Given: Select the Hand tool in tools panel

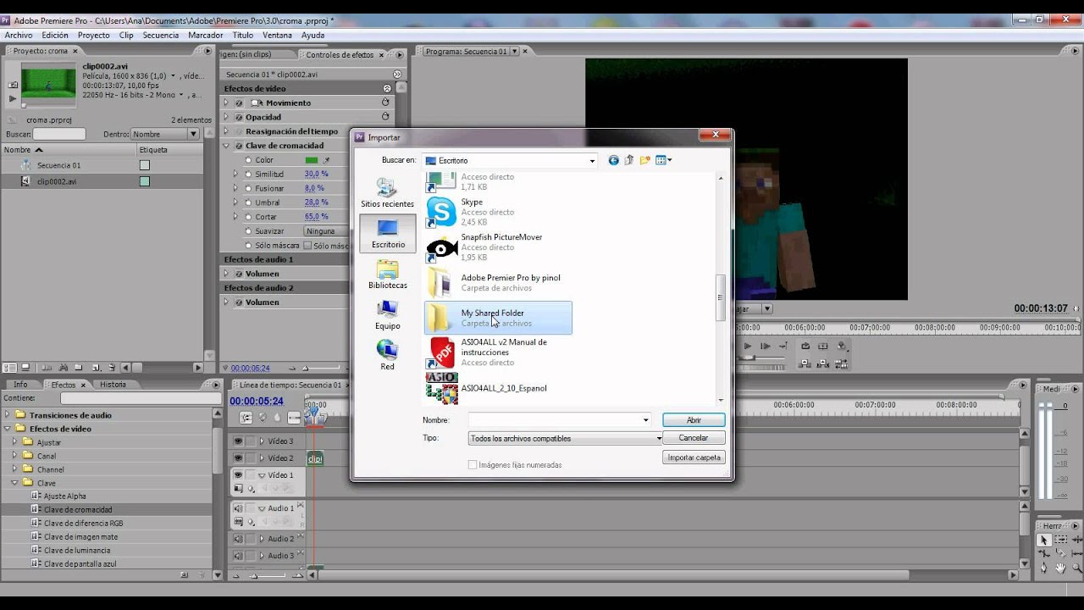Looking at the screenshot, I should (1060, 568).
